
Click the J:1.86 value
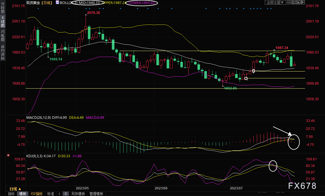pos(77,156)
